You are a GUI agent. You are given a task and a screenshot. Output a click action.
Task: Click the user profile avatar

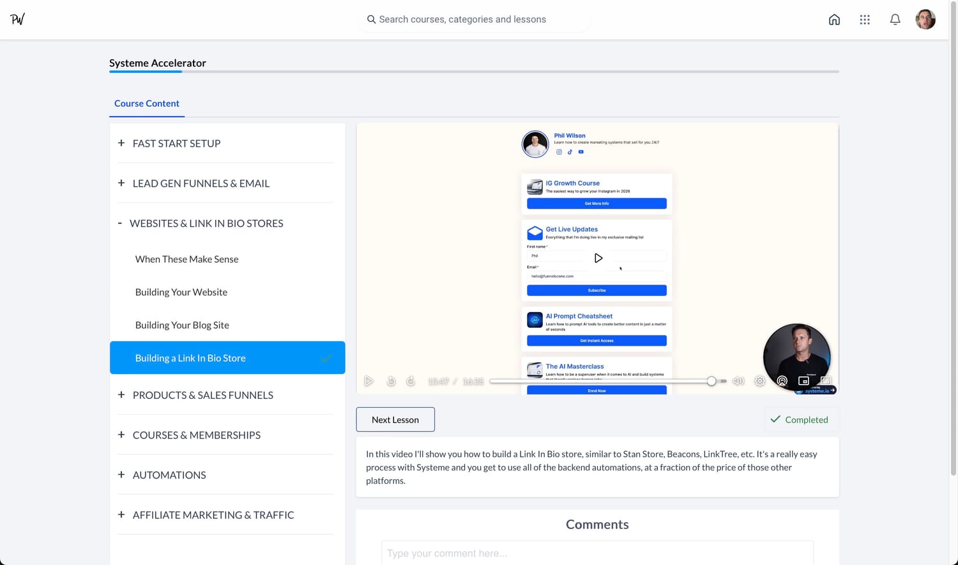pyautogui.click(x=925, y=19)
